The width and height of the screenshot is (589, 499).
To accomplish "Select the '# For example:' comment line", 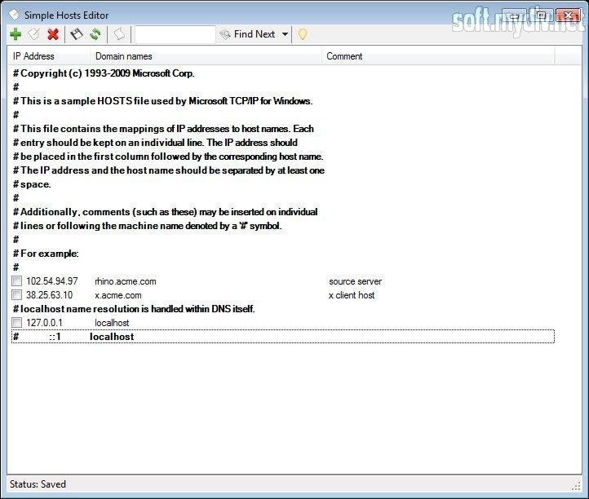I will [x=46, y=254].
